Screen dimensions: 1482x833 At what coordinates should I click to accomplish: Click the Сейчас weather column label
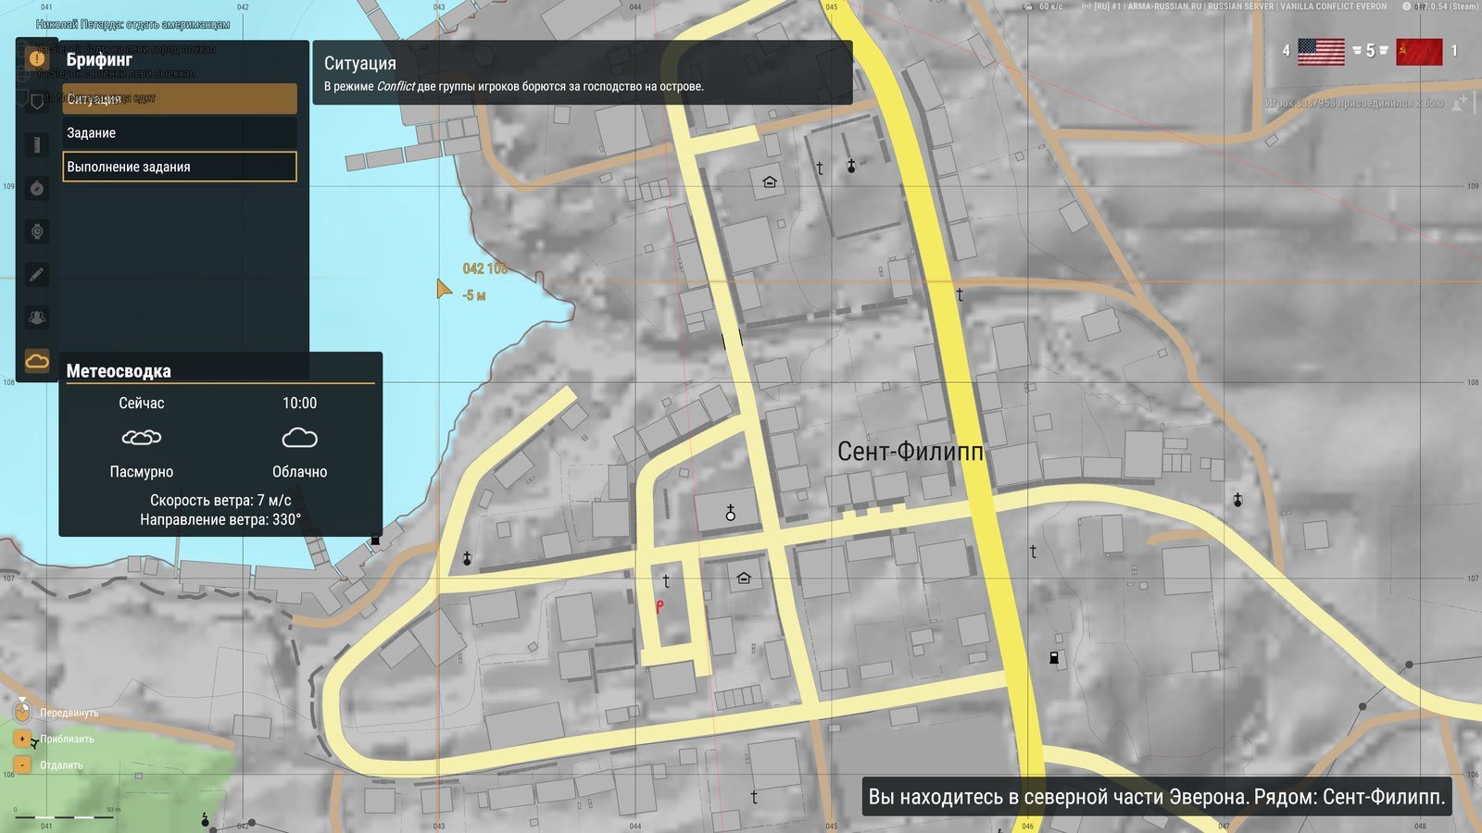pyautogui.click(x=142, y=403)
